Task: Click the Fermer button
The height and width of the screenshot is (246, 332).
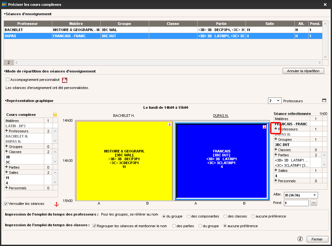Action: pyautogui.click(x=317, y=239)
